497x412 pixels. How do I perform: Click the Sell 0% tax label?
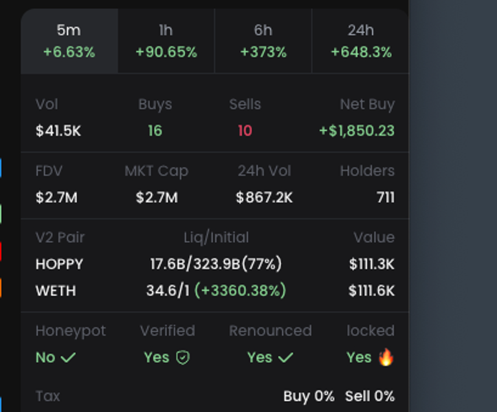[370, 396]
